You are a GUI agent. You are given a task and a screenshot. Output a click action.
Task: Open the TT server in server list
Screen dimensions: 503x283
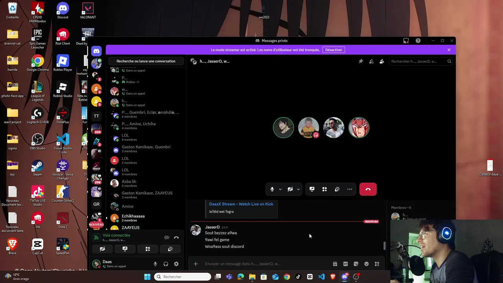coord(96,116)
